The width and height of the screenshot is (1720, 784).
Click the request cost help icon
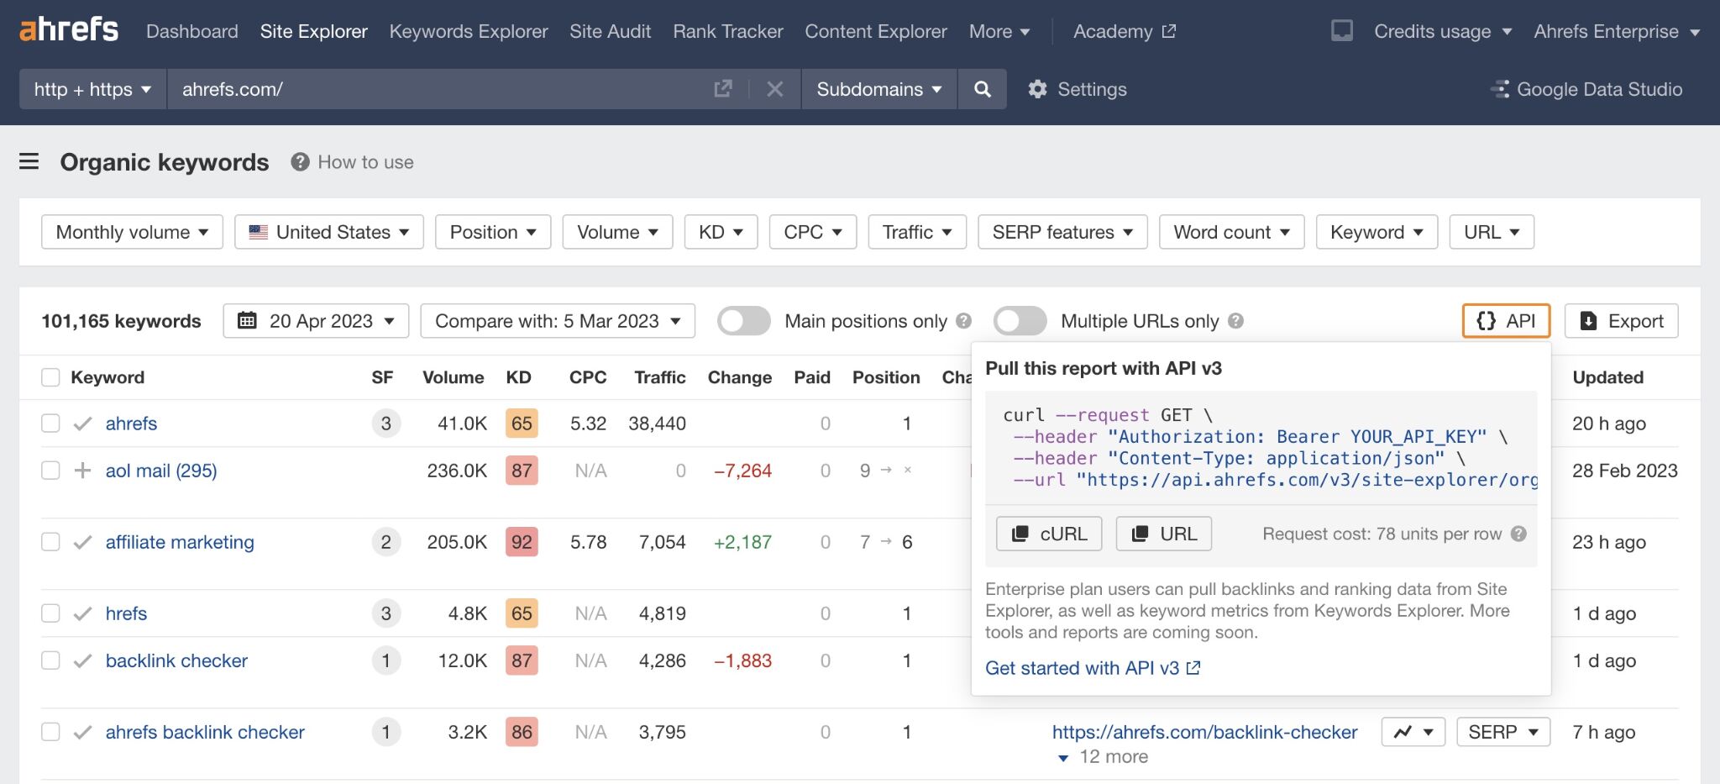click(1518, 534)
